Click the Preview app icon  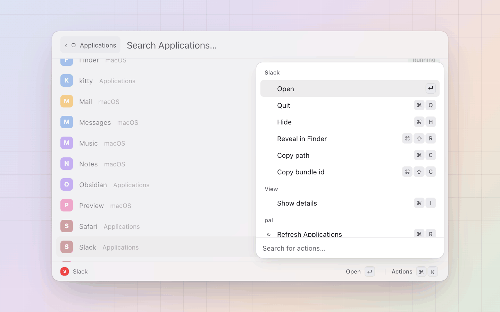pyautogui.click(x=67, y=205)
